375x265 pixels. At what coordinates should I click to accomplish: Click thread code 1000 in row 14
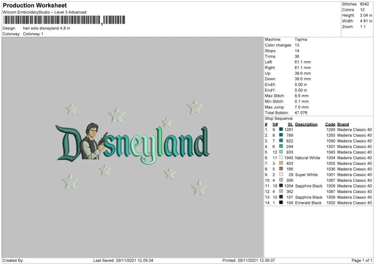(x=331, y=202)
